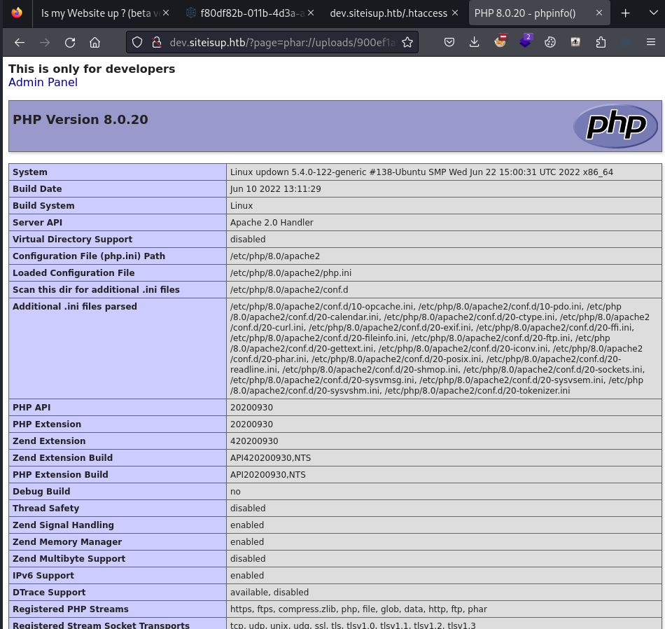This screenshot has height=629, width=665.
Task: Bookmark this page with the star
Action: (407, 42)
